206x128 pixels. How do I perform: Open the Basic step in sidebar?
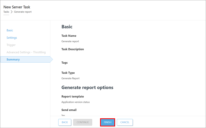(x=10, y=30)
